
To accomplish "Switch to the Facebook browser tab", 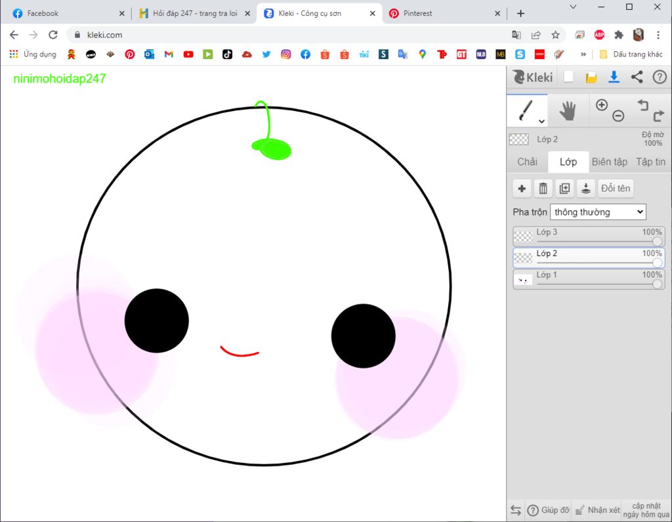I will point(68,13).
